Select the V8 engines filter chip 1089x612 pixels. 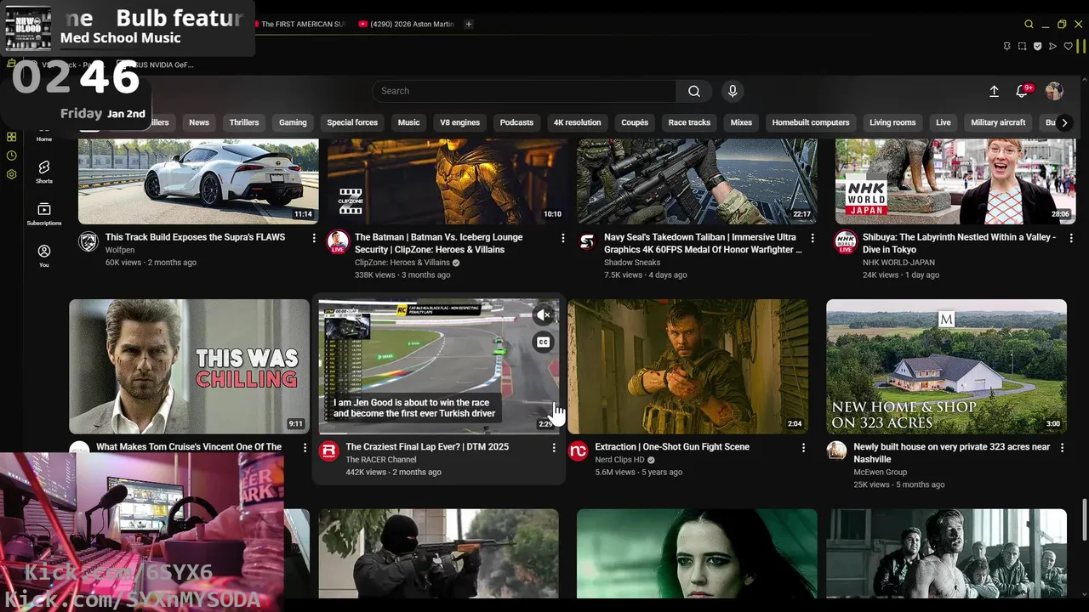pos(459,122)
